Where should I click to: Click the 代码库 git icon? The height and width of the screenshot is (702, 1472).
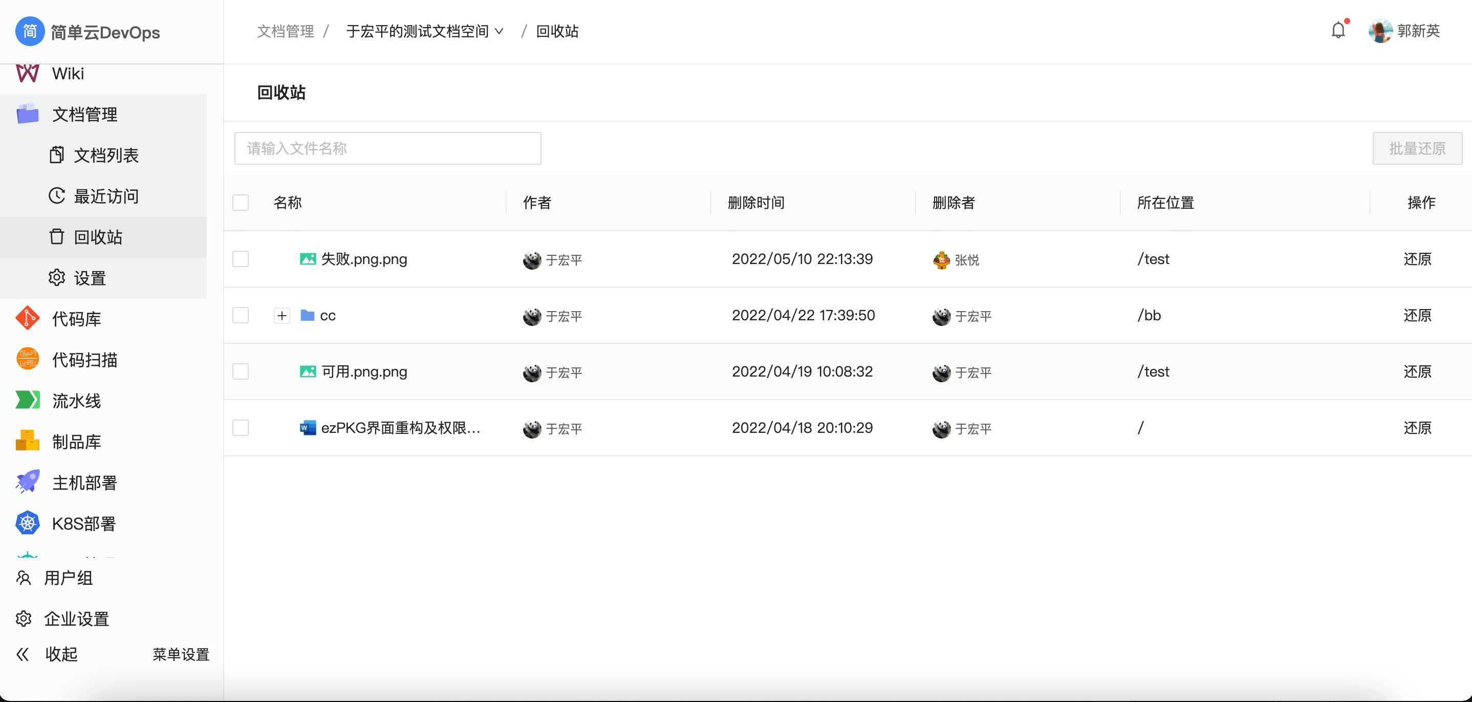[28, 319]
